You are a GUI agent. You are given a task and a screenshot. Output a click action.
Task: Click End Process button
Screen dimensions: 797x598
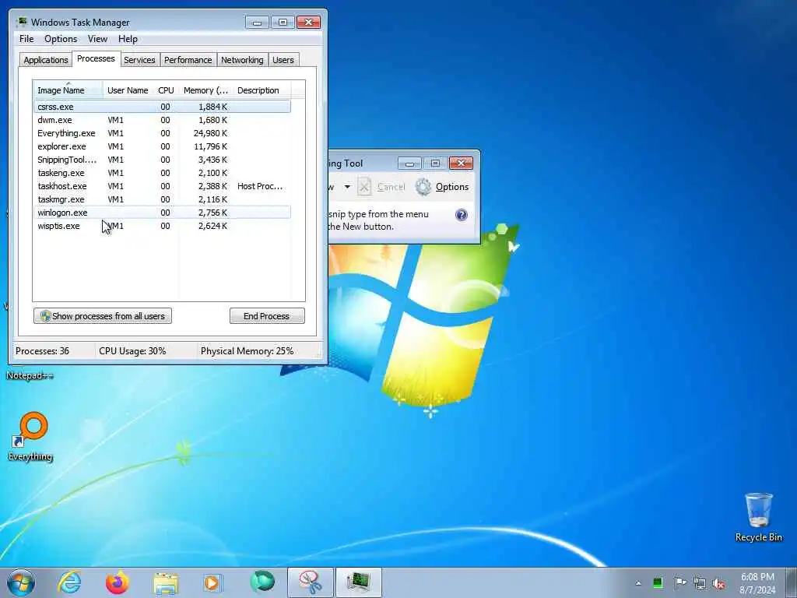tap(267, 316)
